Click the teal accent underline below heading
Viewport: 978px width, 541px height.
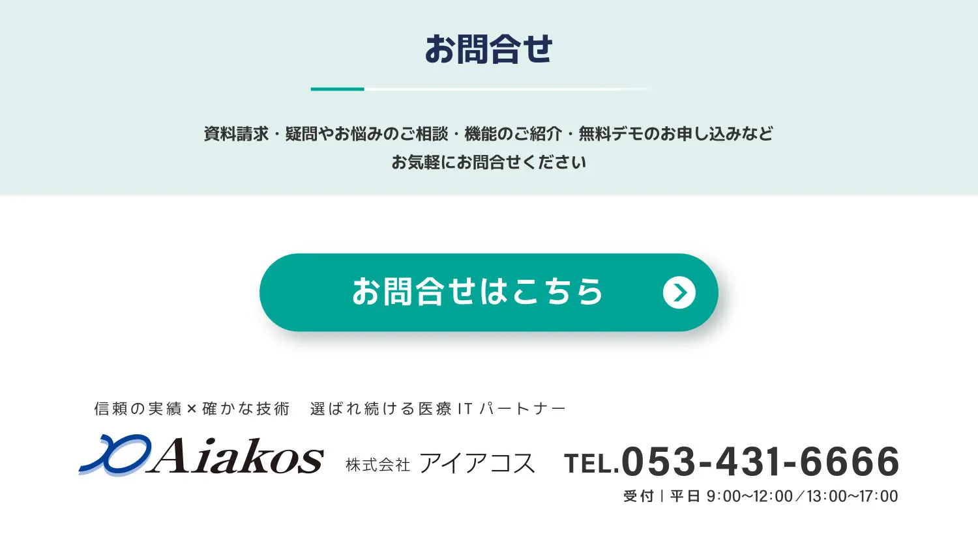pos(337,89)
